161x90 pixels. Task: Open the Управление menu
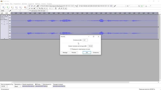17,4
